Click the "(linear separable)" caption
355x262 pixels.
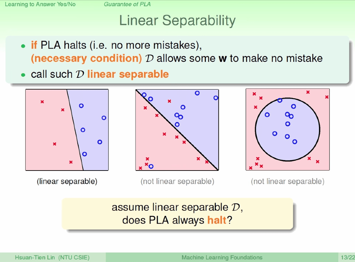[x=67, y=182]
